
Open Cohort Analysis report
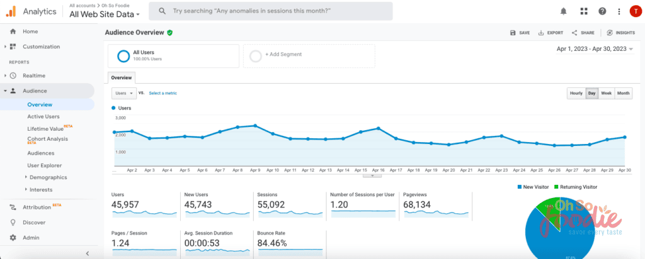pos(48,139)
